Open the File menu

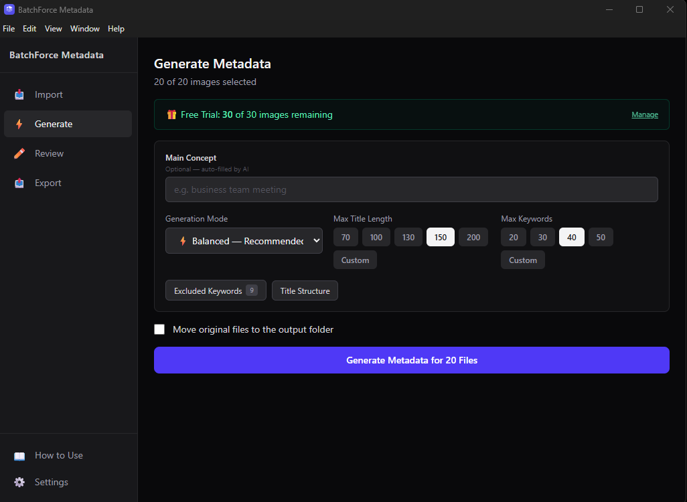point(9,29)
